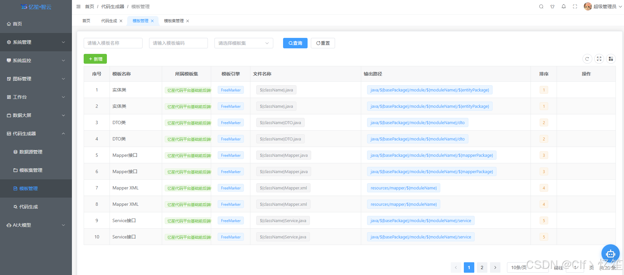Expand 数据大屏 in the sidebar

(x=36, y=115)
